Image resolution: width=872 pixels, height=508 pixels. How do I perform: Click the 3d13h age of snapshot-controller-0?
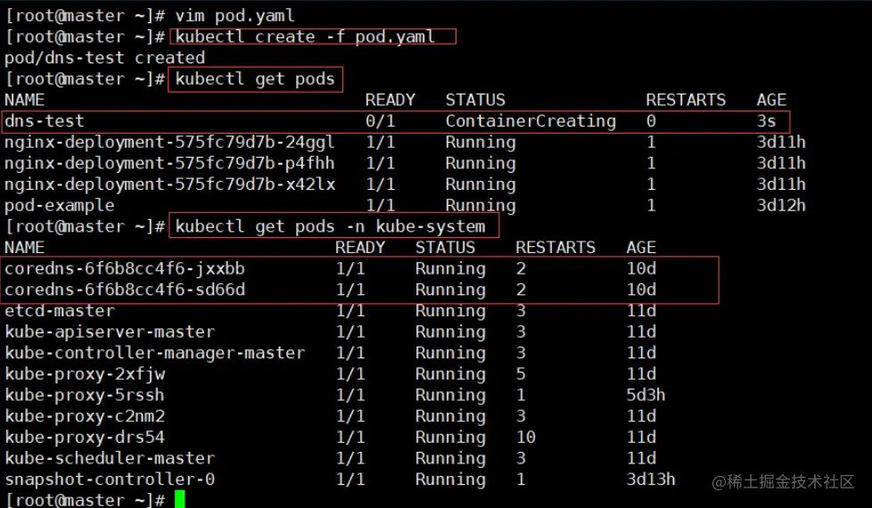(651, 479)
